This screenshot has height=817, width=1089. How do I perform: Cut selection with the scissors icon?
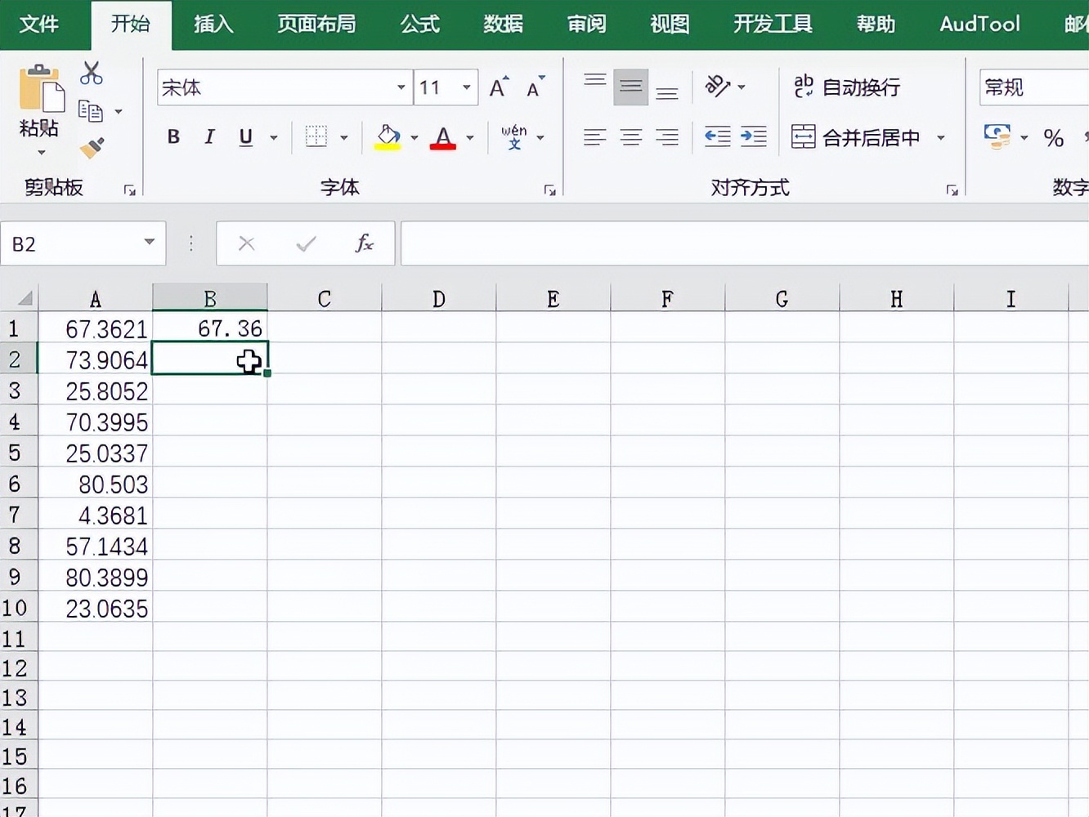pyautogui.click(x=92, y=73)
